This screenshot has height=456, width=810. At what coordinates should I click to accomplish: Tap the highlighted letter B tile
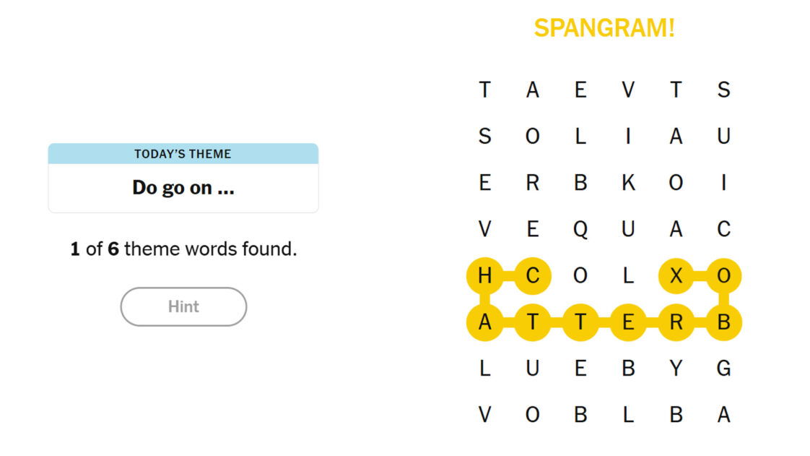pos(723,322)
